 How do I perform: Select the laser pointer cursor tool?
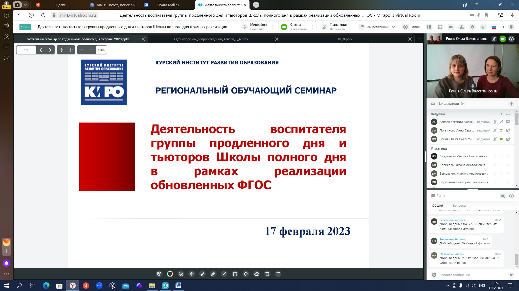point(181,274)
